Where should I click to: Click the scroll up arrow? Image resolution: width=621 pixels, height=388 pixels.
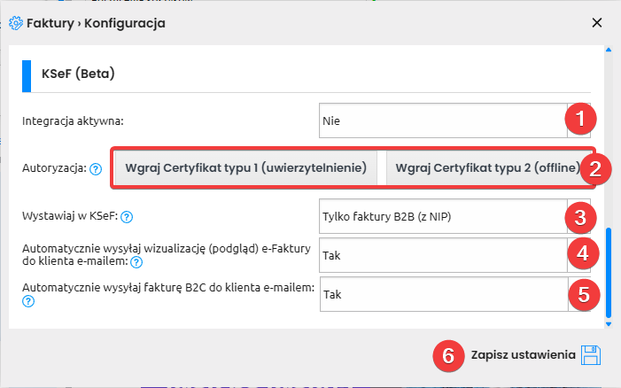pyautogui.click(x=607, y=50)
